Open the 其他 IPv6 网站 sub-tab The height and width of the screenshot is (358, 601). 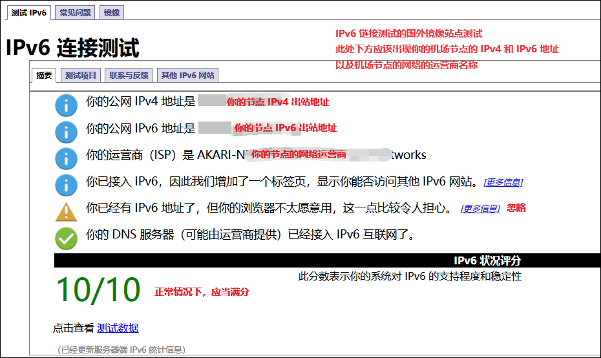[x=188, y=75]
